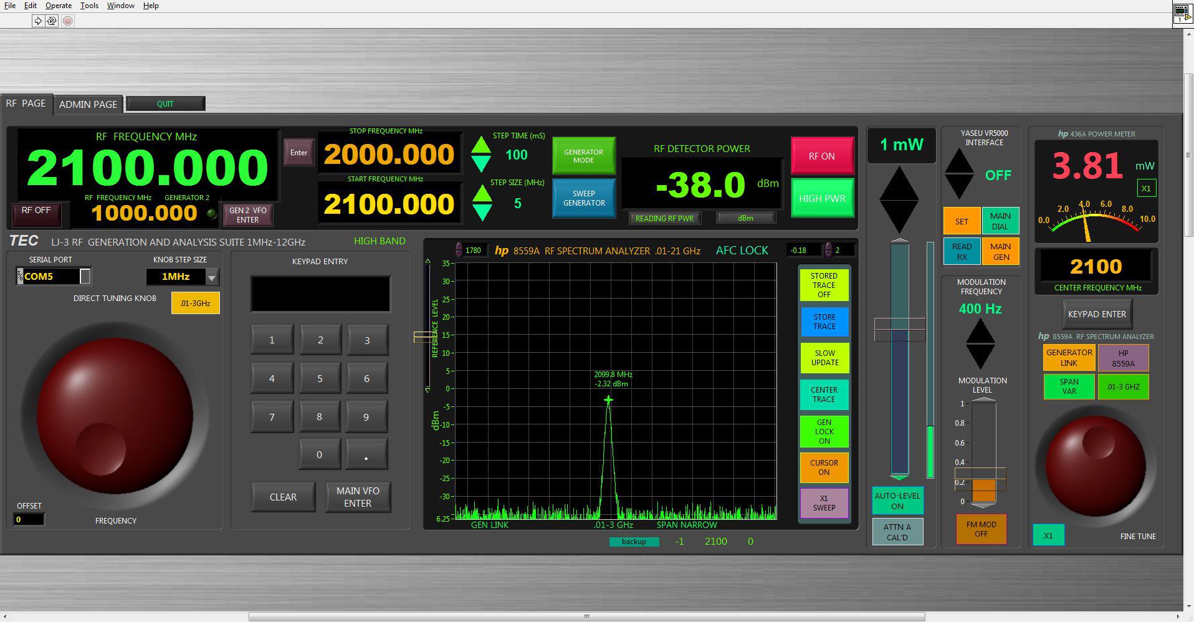Click the VI icon in top-right corner

(1182, 14)
